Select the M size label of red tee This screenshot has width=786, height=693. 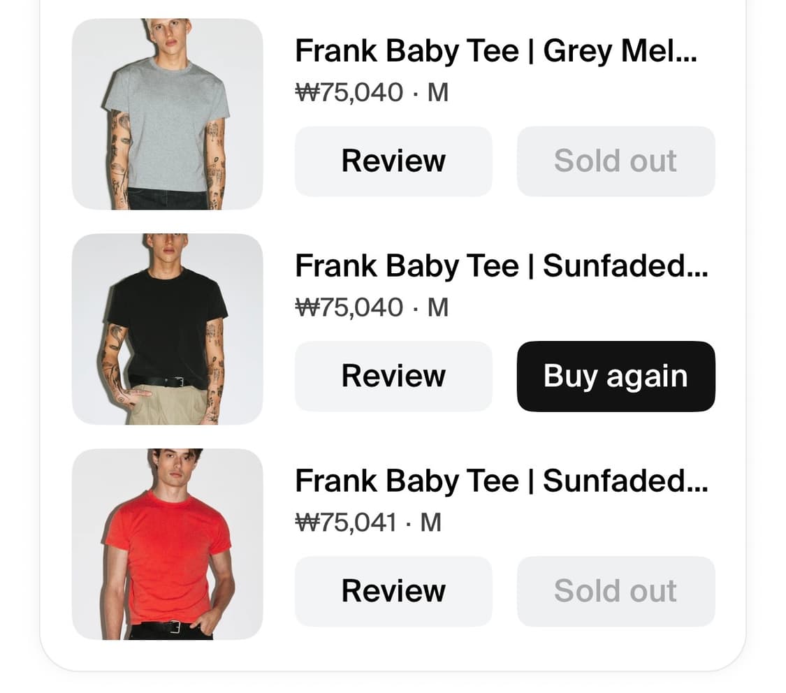click(x=430, y=523)
